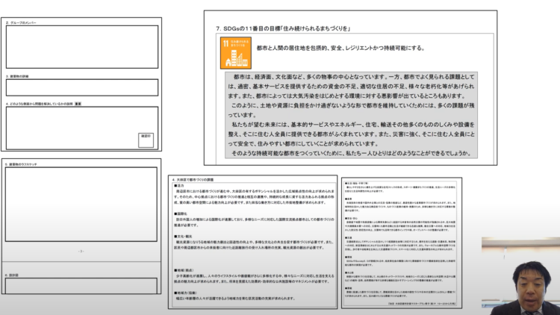The height and width of the screenshot is (315, 560).
Task: Click the ■景観 subheading on right page
Action: [x=348, y=288]
